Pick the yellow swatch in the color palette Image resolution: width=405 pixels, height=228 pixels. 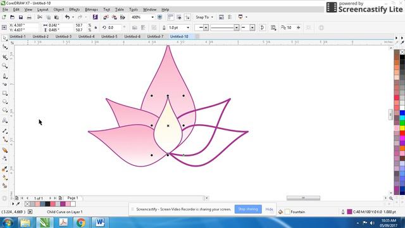coord(402,128)
